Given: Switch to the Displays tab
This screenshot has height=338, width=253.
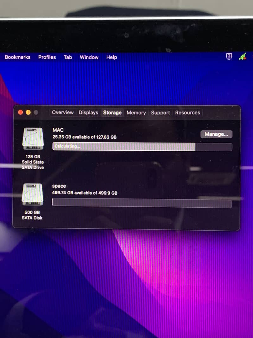Looking at the screenshot, I should coord(88,113).
